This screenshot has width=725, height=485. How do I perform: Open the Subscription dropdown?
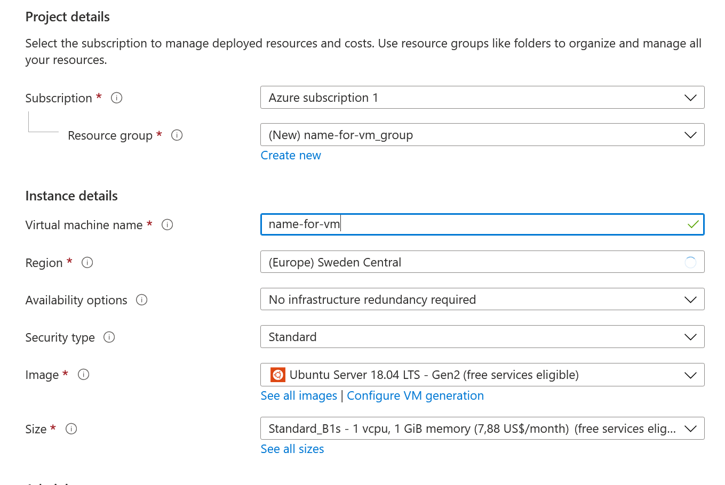click(482, 98)
